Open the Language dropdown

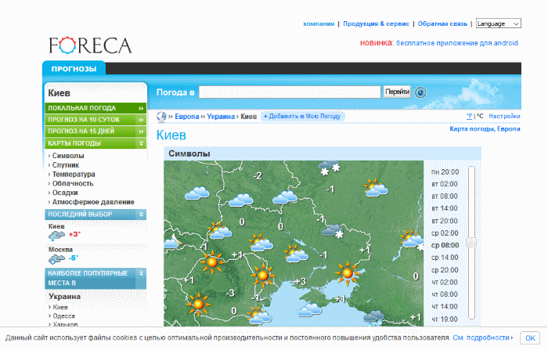click(498, 23)
